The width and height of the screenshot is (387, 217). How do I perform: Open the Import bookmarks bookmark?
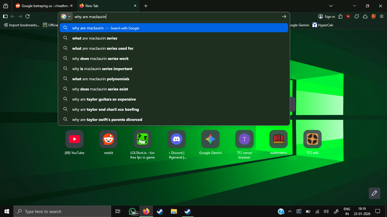click(22, 25)
